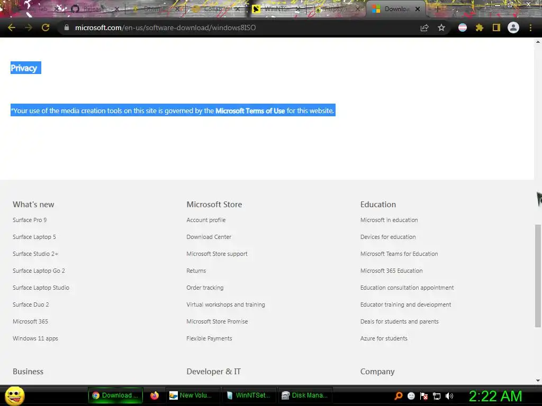The height and width of the screenshot is (406, 542).
Task: Open the Surface Laptop 5 link
Action: (34, 237)
